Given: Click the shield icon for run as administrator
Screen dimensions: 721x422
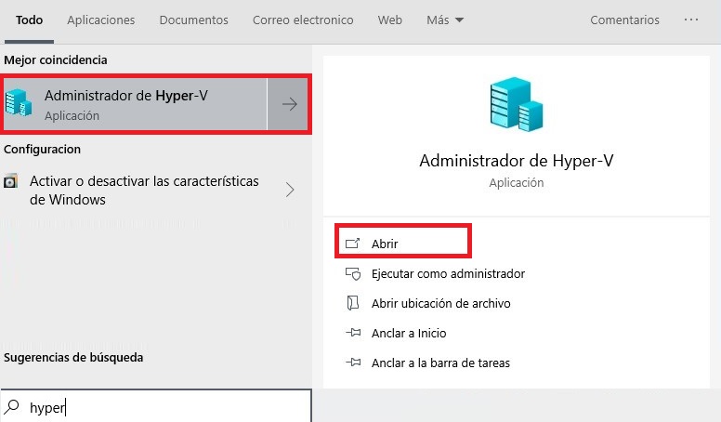Looking at the screenshot, I should point(353,274).
